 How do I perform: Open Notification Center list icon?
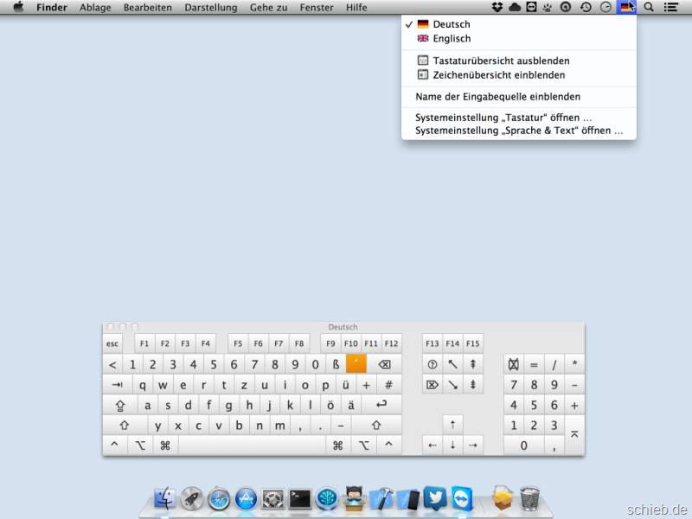pos(670,7)
